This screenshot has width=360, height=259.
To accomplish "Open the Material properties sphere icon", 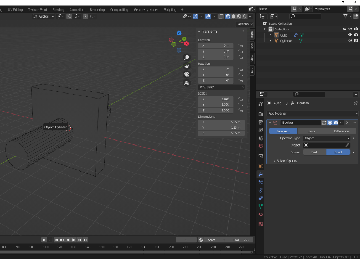I will click(260, 215).
